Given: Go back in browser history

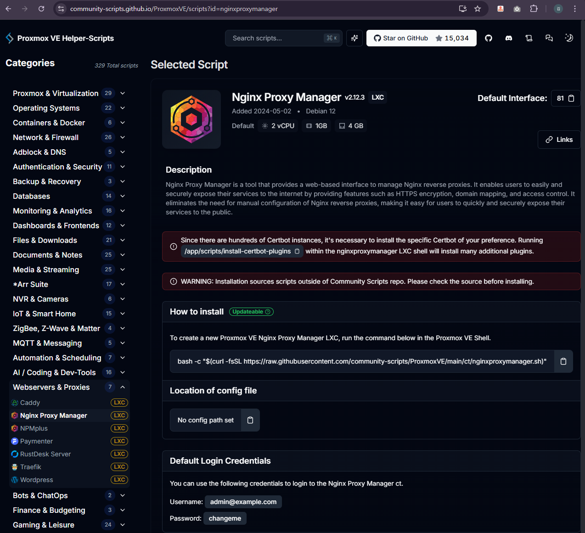Looking at the screenshot, I should click(x=8, y=9).
